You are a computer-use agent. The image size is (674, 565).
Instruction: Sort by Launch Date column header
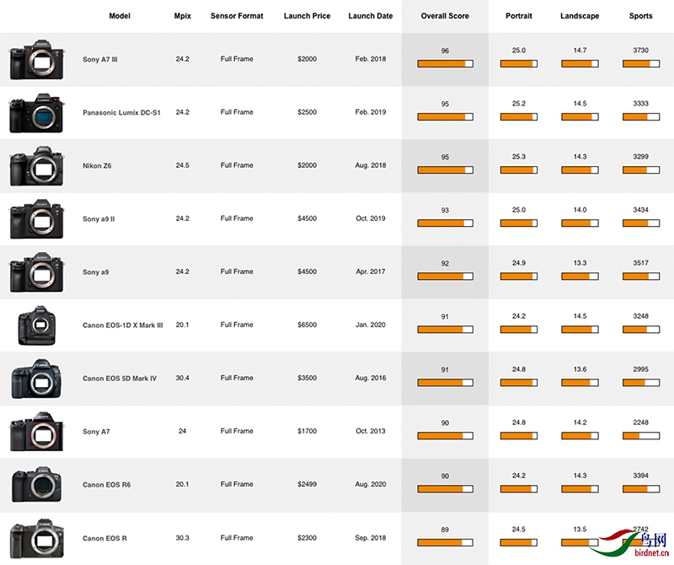(370, 16)
